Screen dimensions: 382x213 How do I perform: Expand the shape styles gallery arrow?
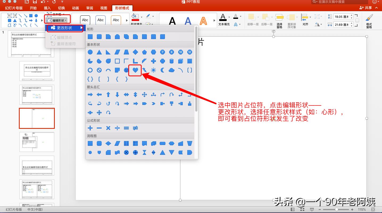pyautogui.click(x=127, y=20)
